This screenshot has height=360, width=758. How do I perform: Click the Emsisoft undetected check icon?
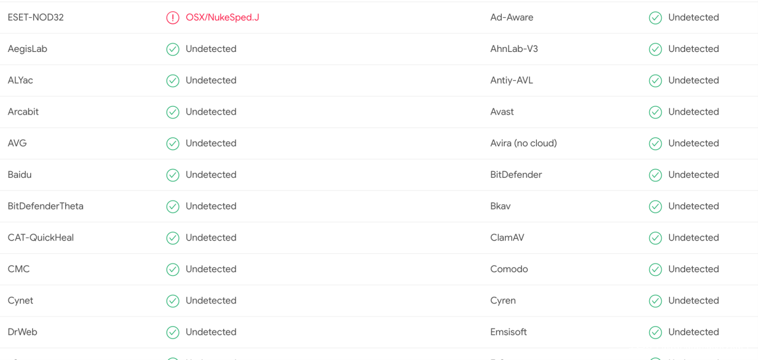(655, 332)
